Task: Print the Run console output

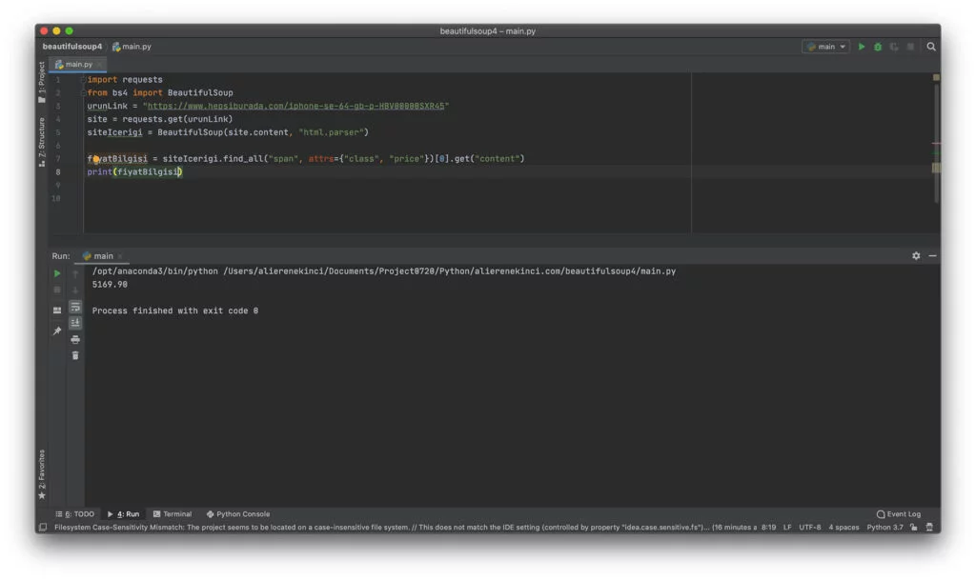Action: coord(75,339)
